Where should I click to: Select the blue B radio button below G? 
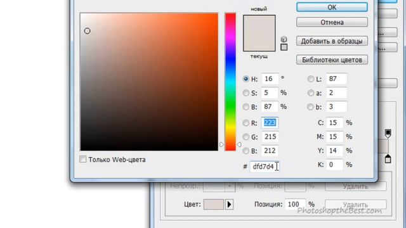(x=246, y=151)
